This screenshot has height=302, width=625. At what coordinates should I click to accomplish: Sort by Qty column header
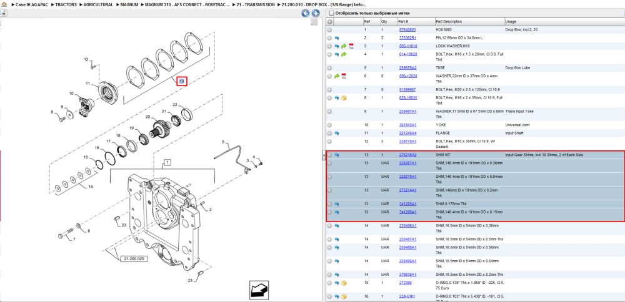click(x=384, y=21)
